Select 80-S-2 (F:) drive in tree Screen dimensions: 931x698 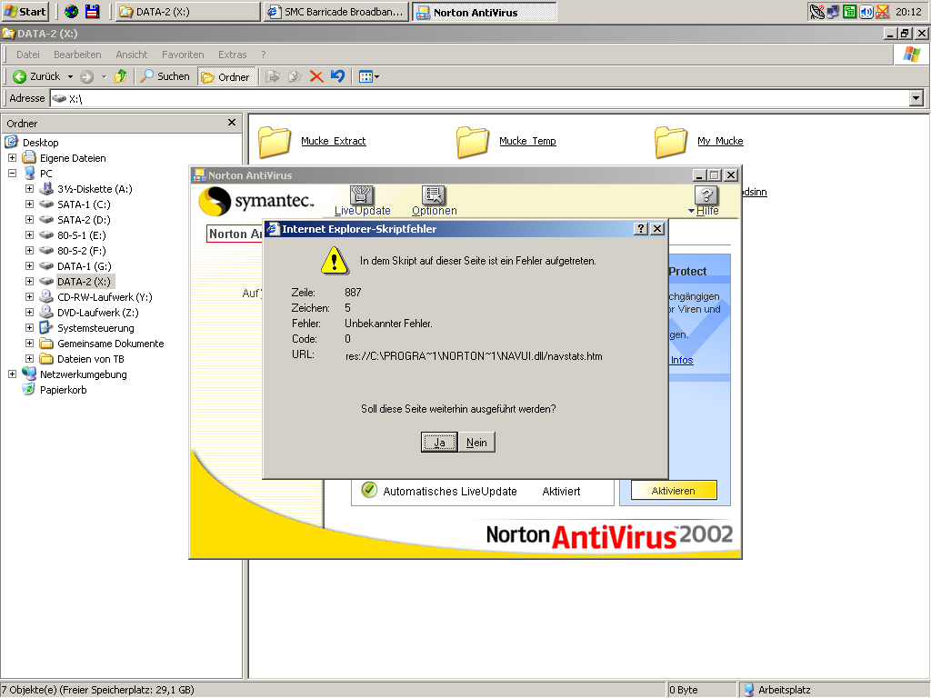(x=81, y=251)
